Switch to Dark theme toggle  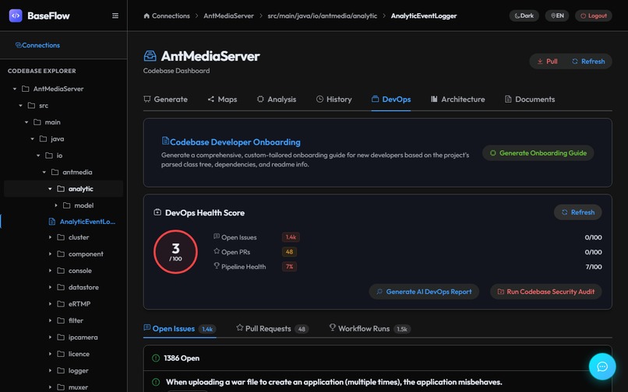pyautogui.click(x=524, y=16)
